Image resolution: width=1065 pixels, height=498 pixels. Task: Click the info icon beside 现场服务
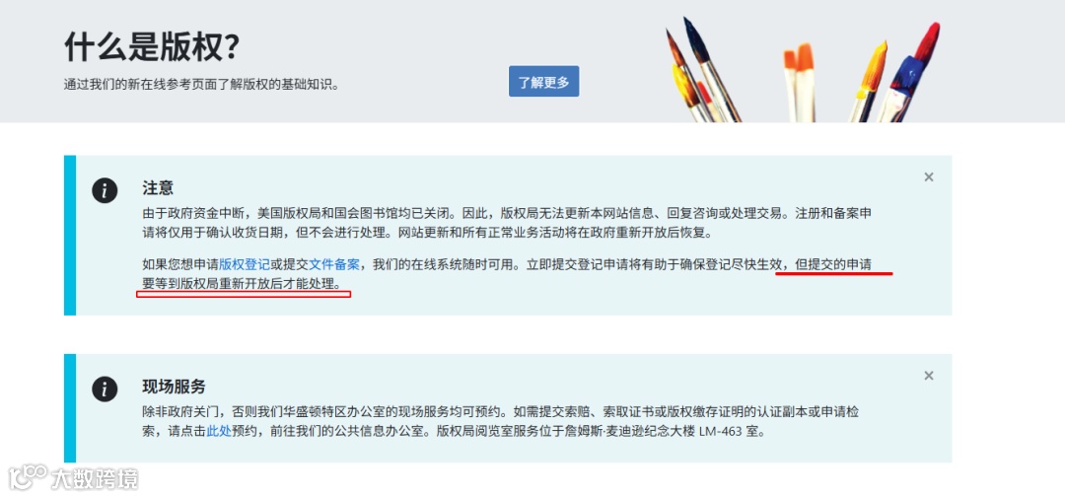click(105, 390)
